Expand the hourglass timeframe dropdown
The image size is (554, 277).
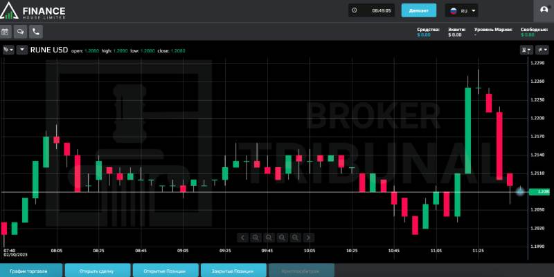coord(526,50)
